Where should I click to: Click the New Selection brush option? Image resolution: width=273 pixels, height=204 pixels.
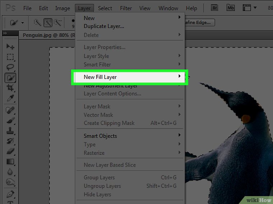click(x=37, y=23)
